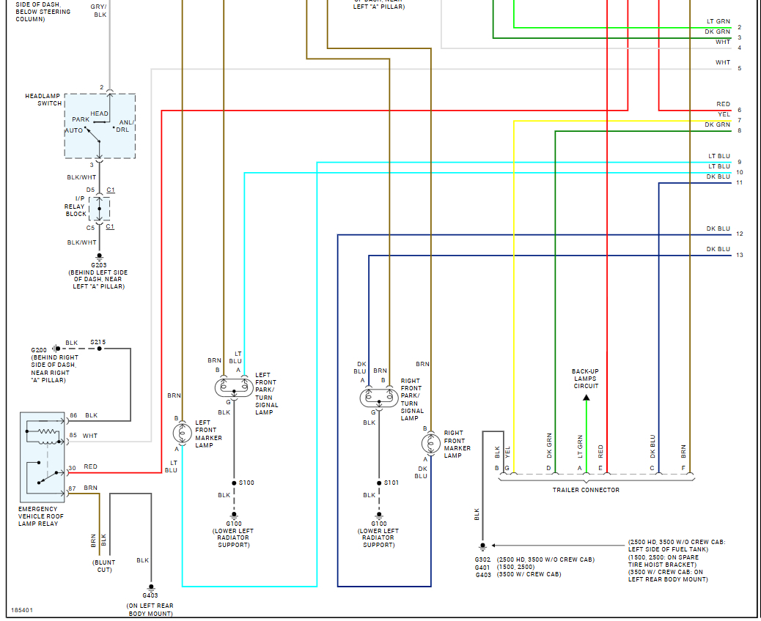The width and height of the screenshot is (761, 621).
Task: Click relay terminal '85 WHT'
Action: click(x=83, y=436)
